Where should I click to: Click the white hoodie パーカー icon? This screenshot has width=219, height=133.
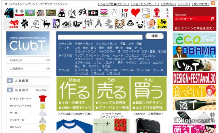(x=43, y=113)
